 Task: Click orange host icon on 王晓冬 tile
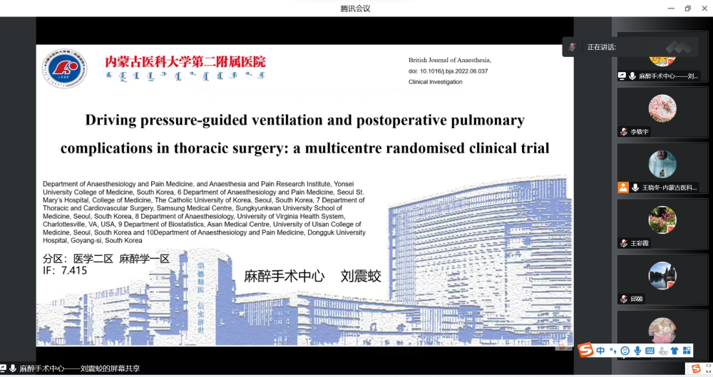[623, 187]
